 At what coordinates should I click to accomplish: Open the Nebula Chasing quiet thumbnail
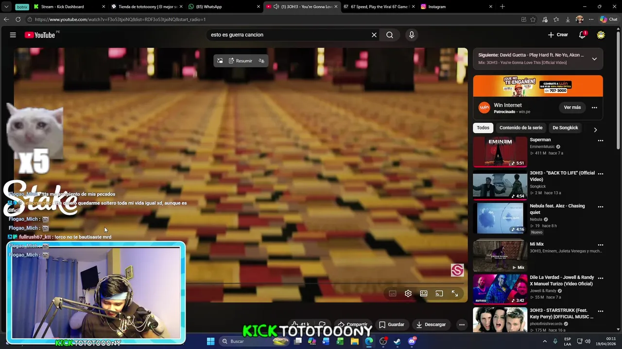(x=500, y=218)
